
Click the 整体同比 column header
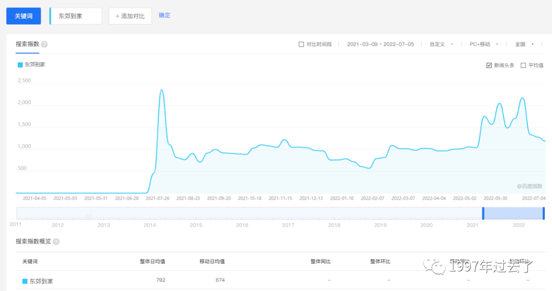pos(320,261)
